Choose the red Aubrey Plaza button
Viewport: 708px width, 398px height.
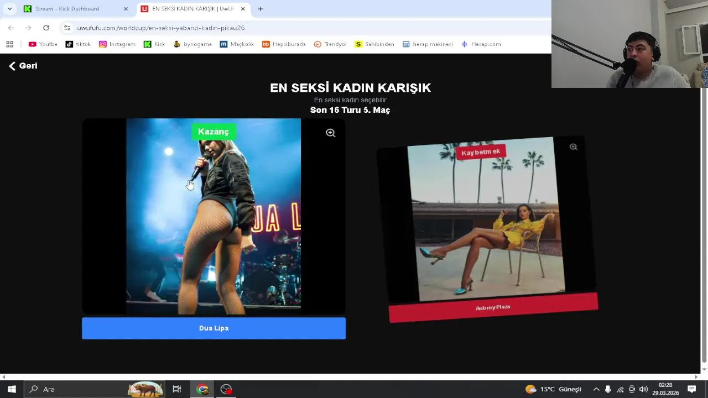(x=493, y=308)
